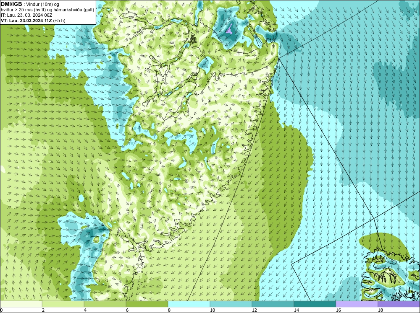This screenshot has width=420, height=313.
Task: Click the teal 12–14 m/s legend swatch
Action: pos(273,304)
